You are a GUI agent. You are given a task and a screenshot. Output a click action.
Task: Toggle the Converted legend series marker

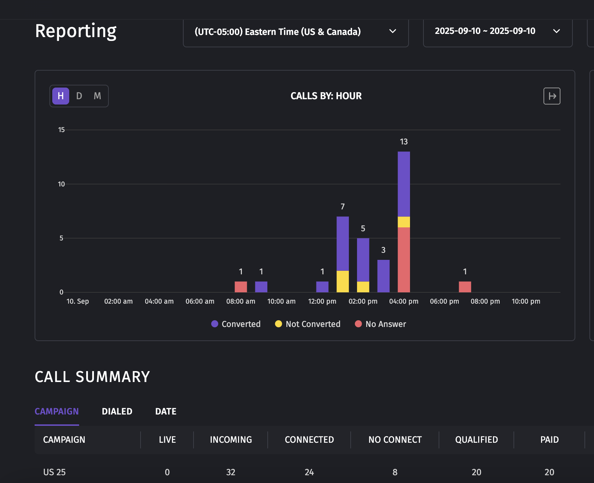click(x=214, y=324)
